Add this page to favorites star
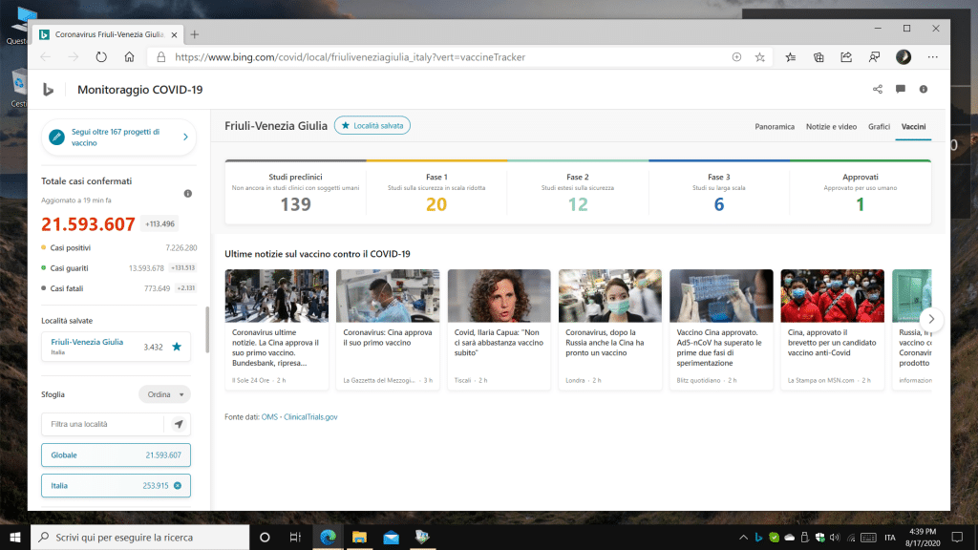The height and width of the screenshot is (550, 978). (760, 57)
